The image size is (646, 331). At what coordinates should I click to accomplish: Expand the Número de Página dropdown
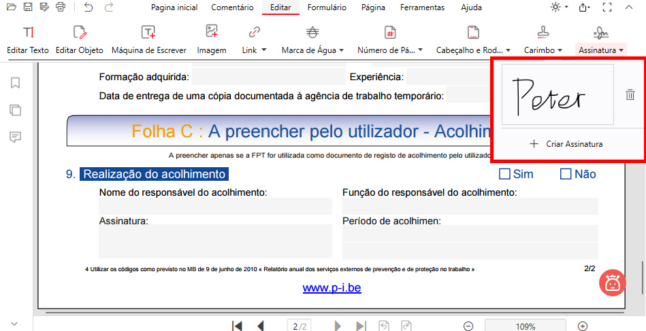tap(420, 50)
